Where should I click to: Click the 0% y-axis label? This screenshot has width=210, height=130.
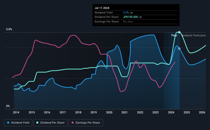(8, 106)
